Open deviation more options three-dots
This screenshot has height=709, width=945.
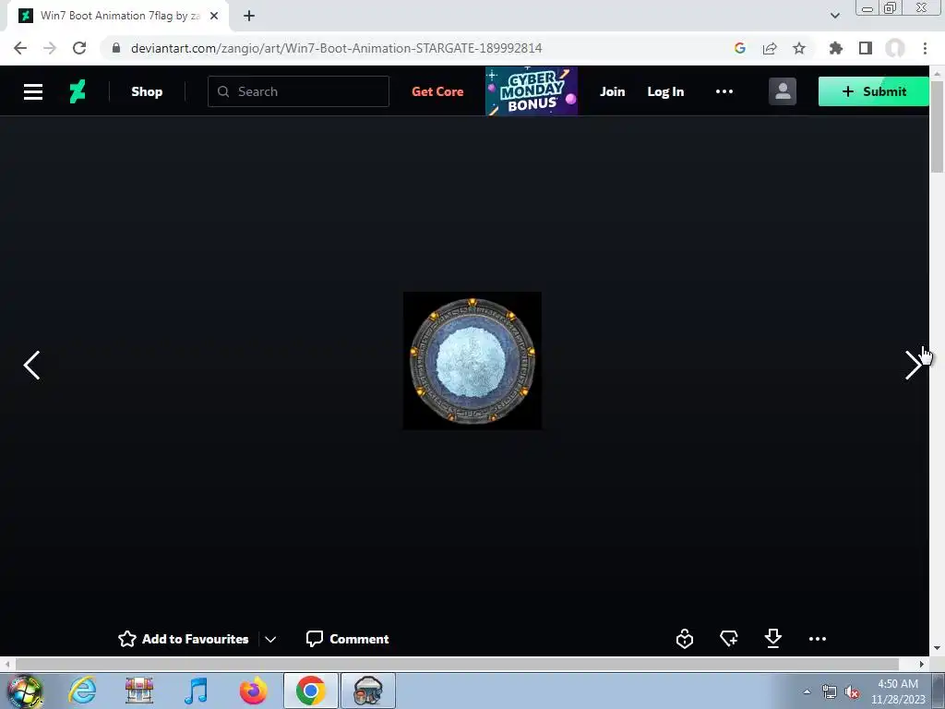(x=818, y=639)
